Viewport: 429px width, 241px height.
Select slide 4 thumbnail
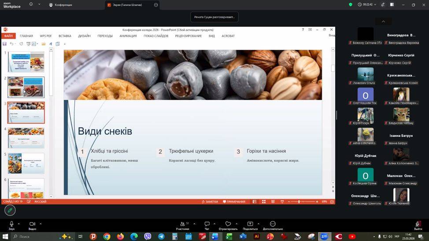[x=26, y=138]
